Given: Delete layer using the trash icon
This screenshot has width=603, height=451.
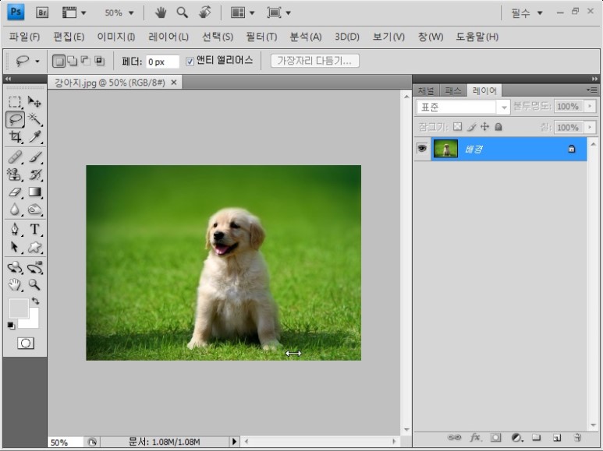Looking at the screenshot, I should point(578,438).
